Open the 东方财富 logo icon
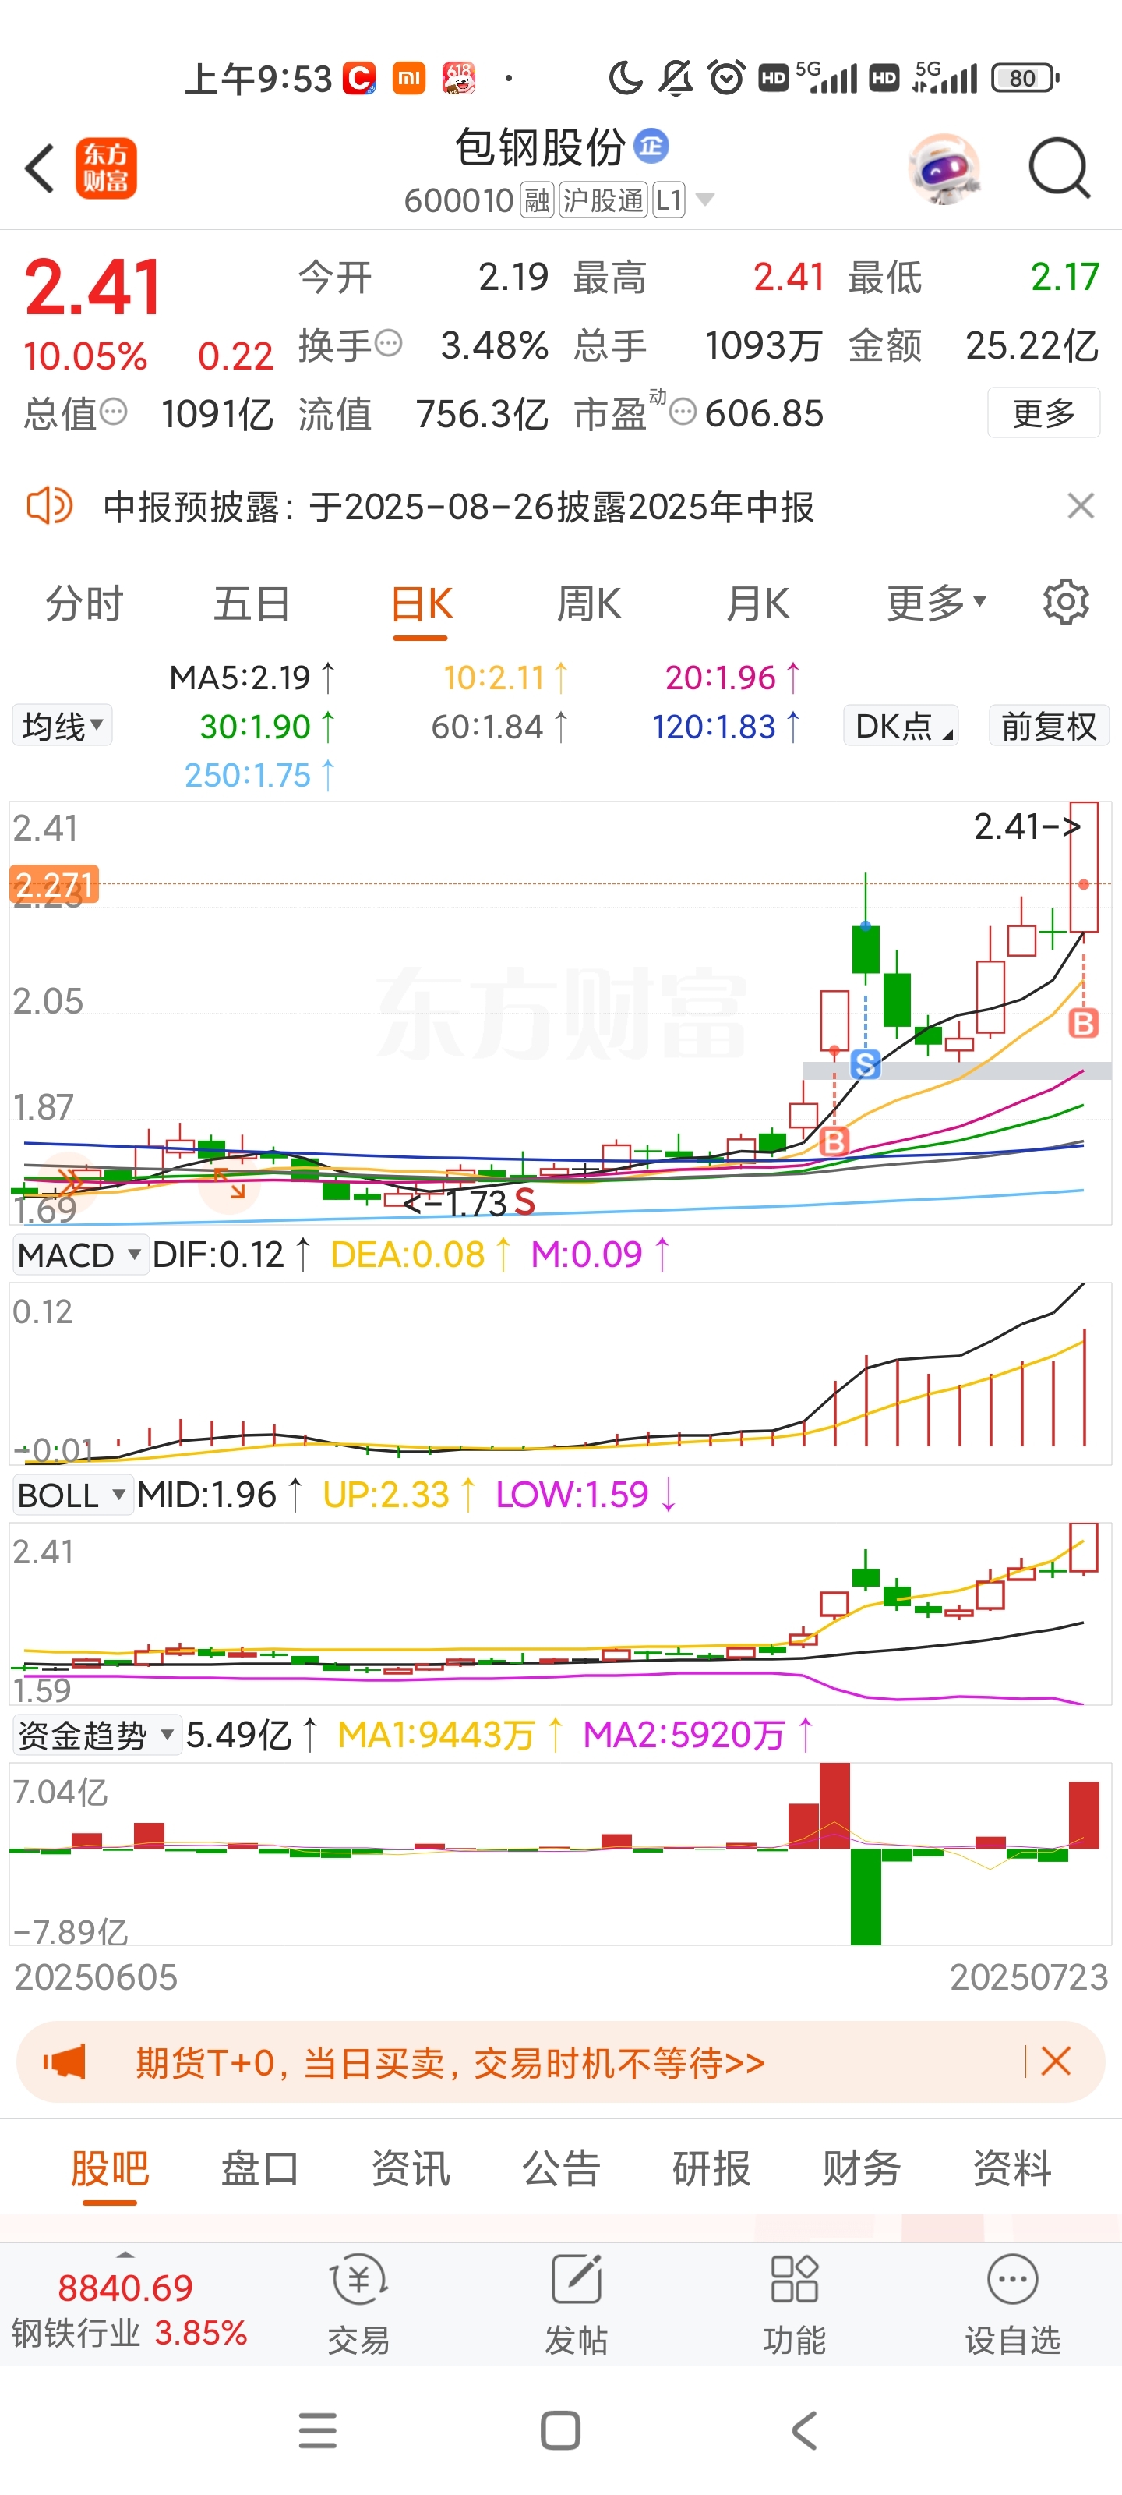Image resolution: width=1122 pixels, height=2495 pixels. pos(107,168)
